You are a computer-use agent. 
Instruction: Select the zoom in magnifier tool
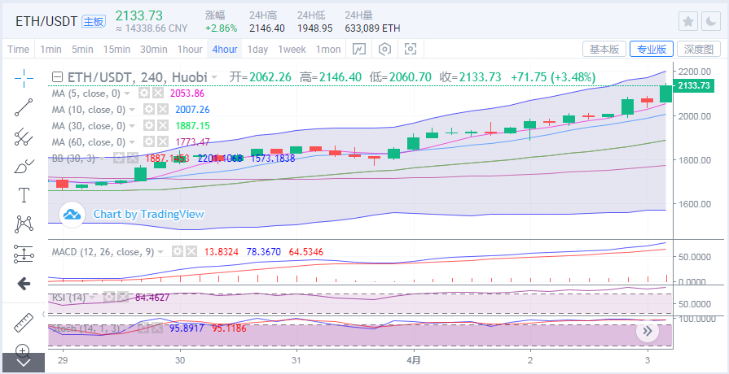(23, 350)
